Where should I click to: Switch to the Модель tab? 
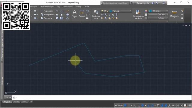click(x=7, y=102)
